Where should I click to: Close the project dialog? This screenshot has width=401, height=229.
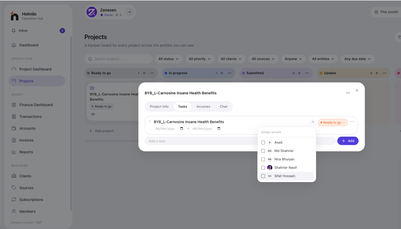click(357, 90)
